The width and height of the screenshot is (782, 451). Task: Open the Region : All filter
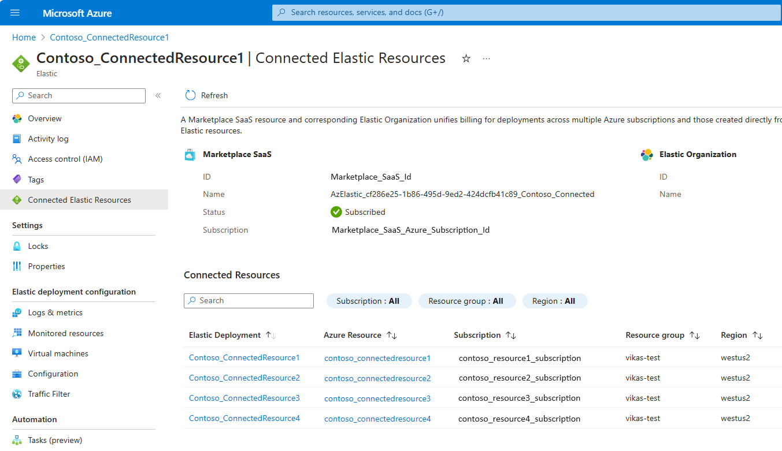(555, 301)
